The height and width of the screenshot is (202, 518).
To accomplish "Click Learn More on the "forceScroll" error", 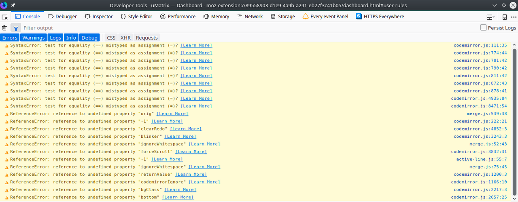I will [191, 152].
